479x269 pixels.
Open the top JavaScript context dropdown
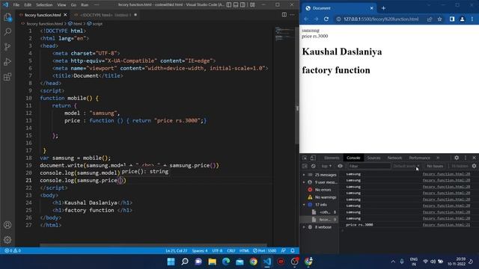pos(326,166)
